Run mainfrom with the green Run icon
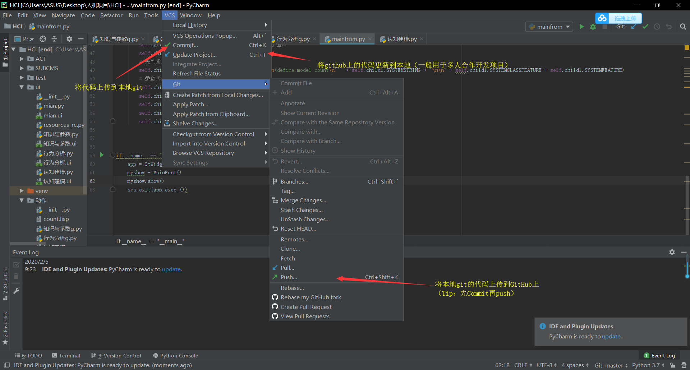 581,27
